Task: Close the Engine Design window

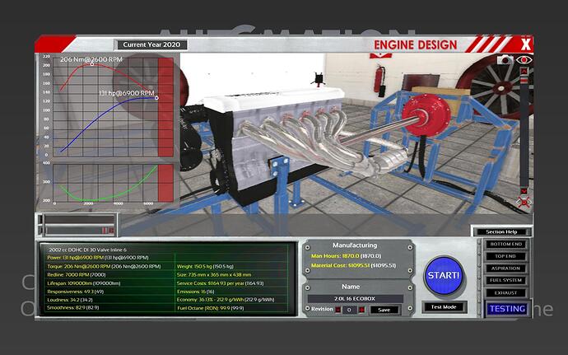Action: (526, 44)
